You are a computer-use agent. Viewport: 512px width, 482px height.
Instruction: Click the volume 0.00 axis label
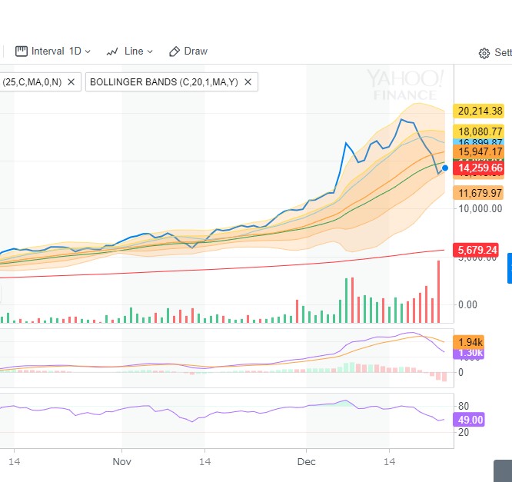pos(467,305)
